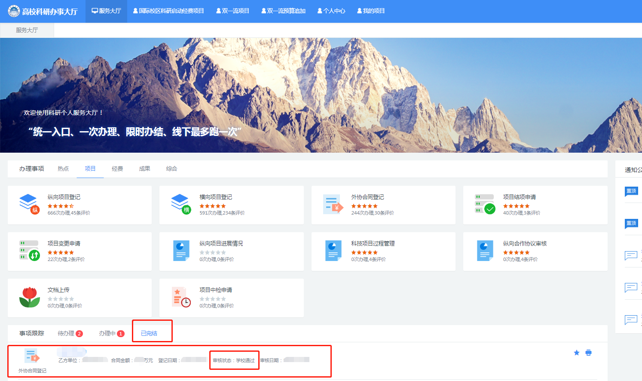Open the 科技项目过程管理 icon
The image size is (642, 381).
333,250
